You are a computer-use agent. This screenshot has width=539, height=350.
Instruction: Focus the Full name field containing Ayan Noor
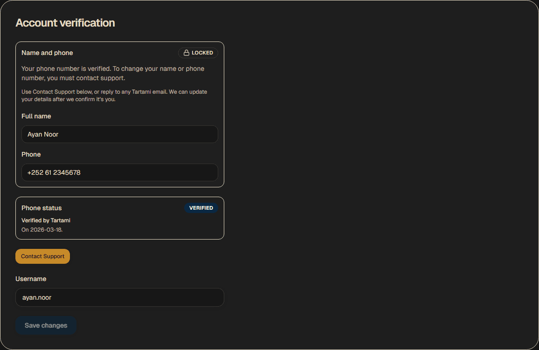tap(120, 134)
